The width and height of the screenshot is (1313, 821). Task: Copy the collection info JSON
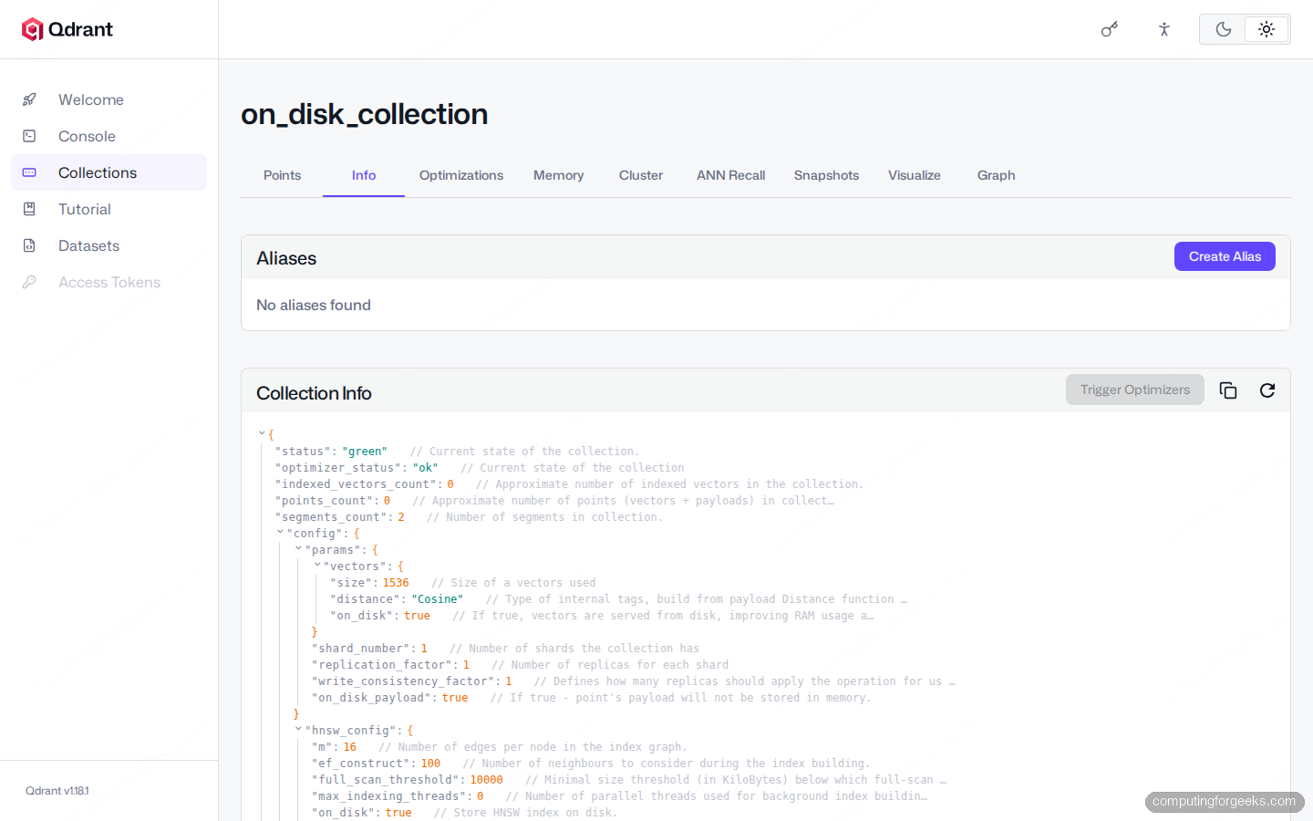click(x=1228, y=390)
